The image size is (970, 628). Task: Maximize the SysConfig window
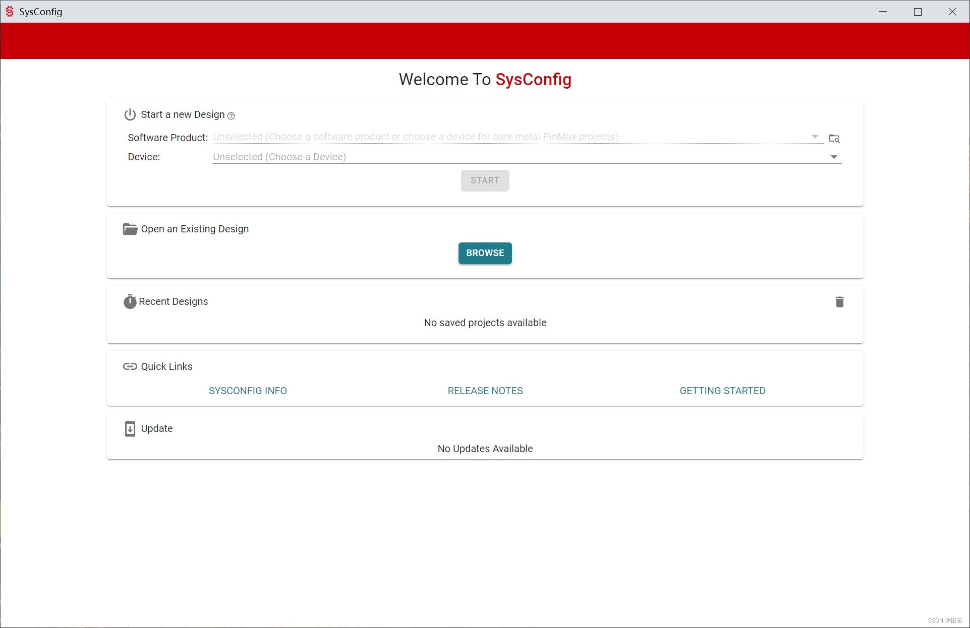pos(918,12)
